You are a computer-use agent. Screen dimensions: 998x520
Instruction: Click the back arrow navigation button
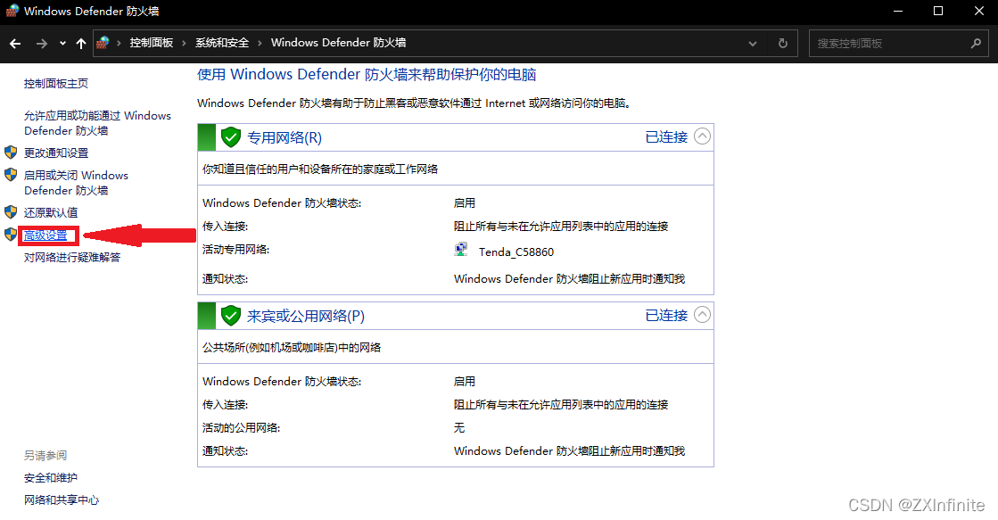pos(15,44)
